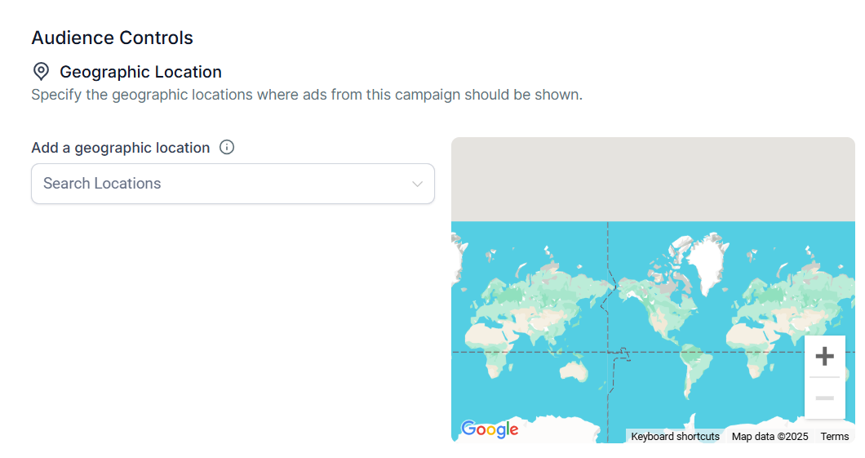Click the Map data ©2025 attribution
The height and width of the screenshot is (458, 865).
click(770, 437)
